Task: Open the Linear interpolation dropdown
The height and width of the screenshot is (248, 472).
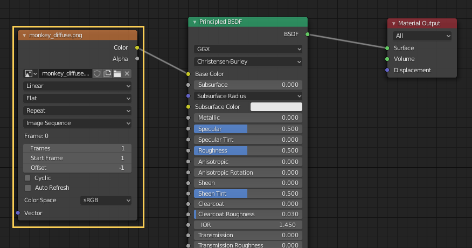Action: coord(78,86)
